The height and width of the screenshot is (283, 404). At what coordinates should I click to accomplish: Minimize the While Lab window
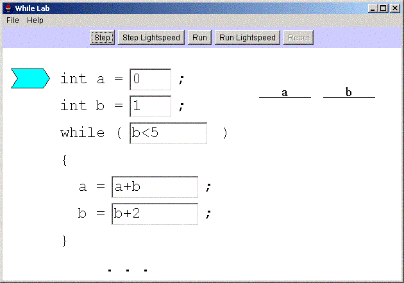(374, 8)
